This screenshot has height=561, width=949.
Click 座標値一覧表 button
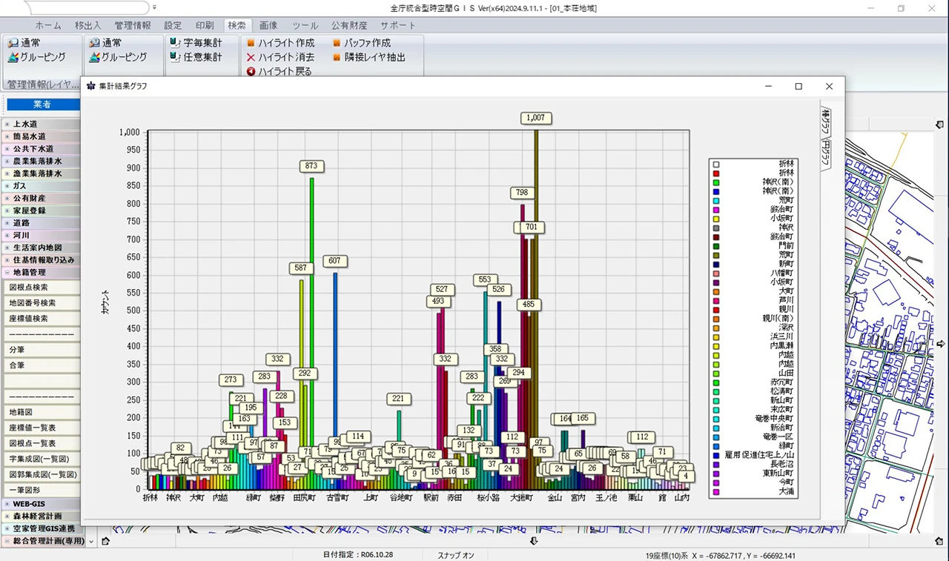tap(42, 428)
